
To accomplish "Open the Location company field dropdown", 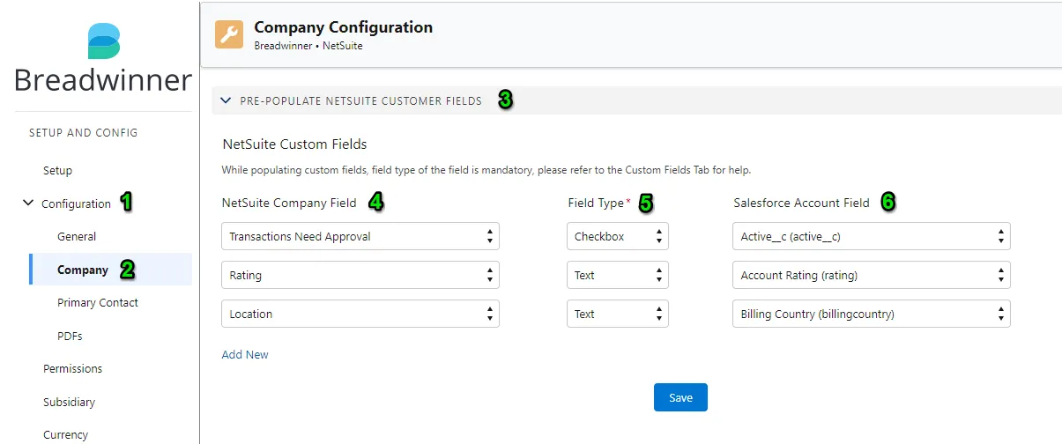I will click(x=360, y=314).
